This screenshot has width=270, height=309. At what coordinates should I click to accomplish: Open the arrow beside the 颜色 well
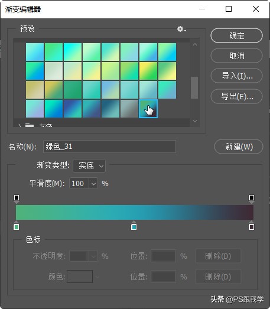[97, 277]
